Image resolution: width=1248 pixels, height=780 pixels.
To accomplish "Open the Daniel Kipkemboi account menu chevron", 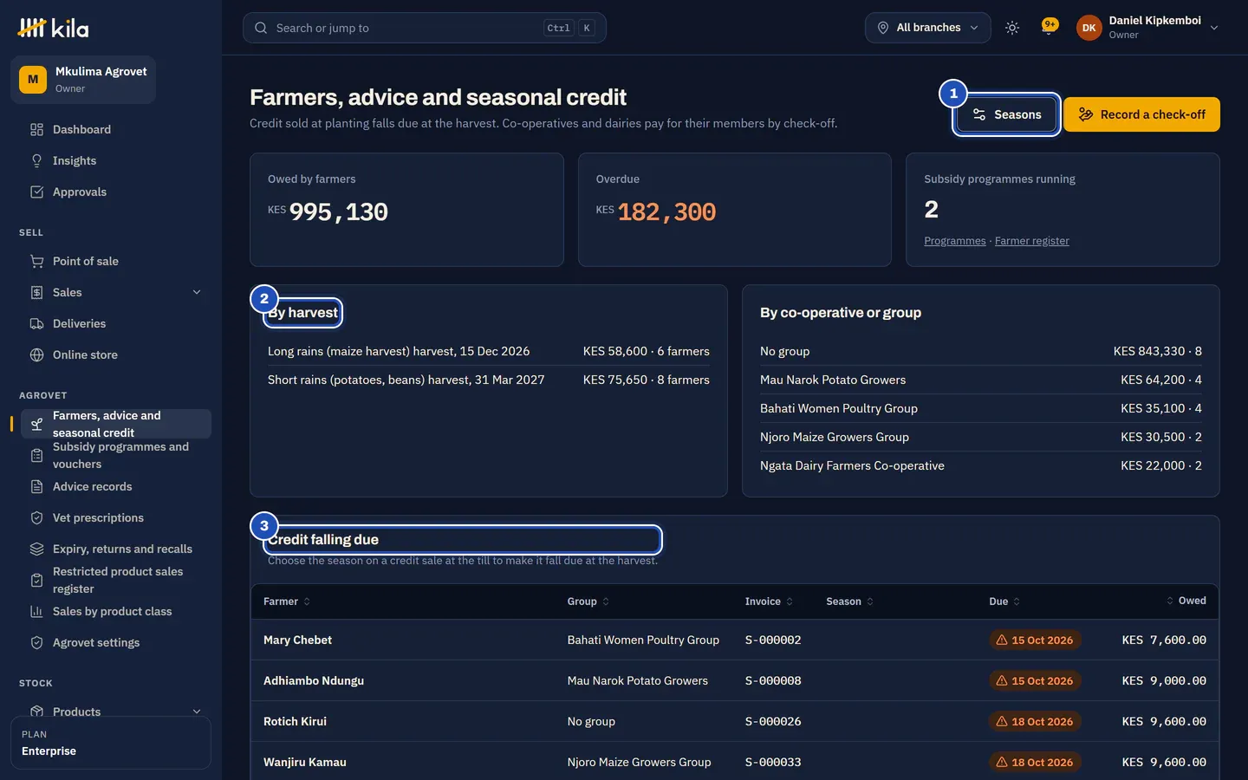I will 1214,28.
